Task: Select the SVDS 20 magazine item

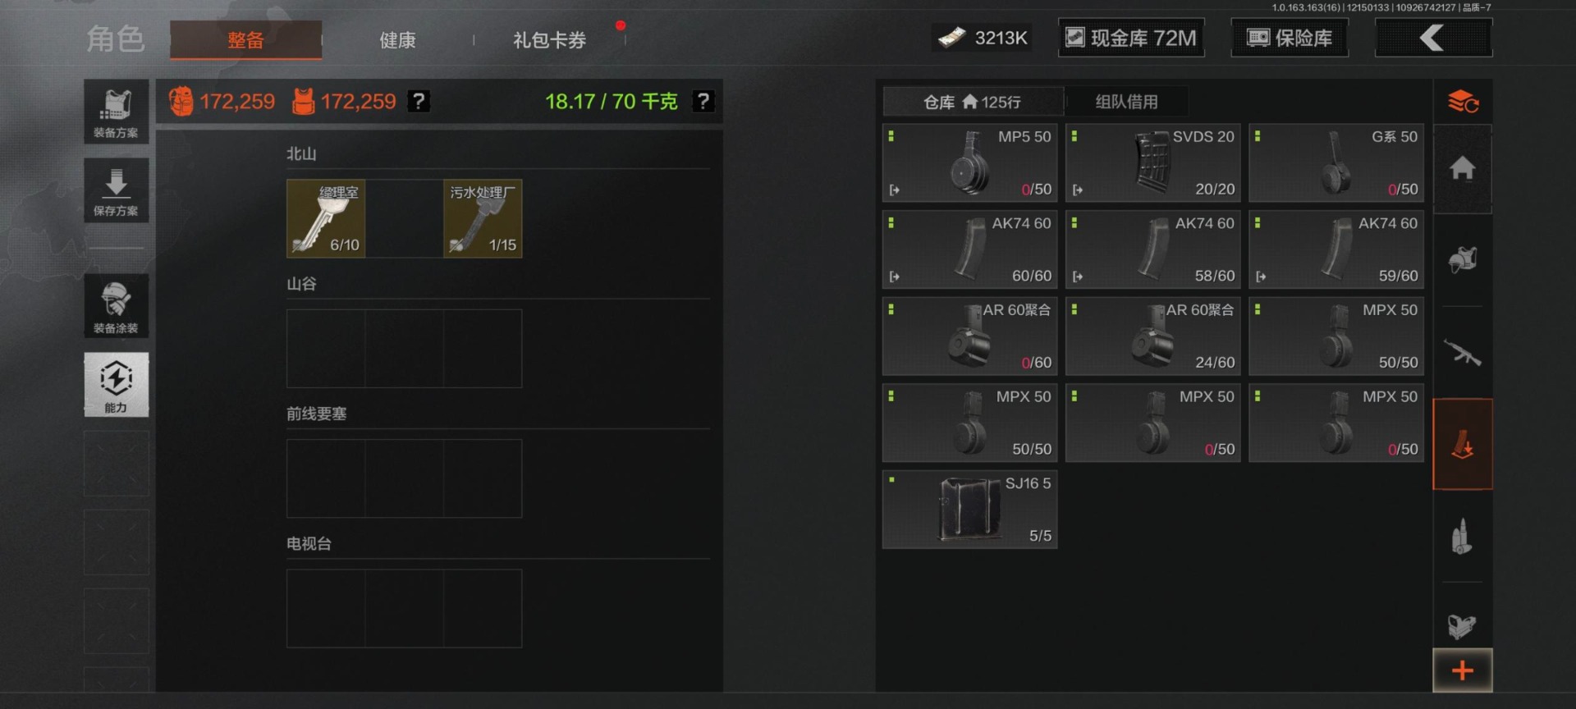Action: point(1153,163)
